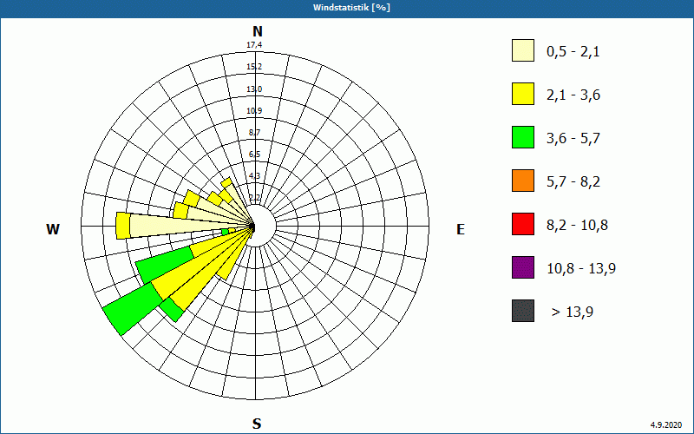Click the > 13,9 dark gray swatch
The width and height of the screenshot is (694, 434).
[x=523, y=311]
